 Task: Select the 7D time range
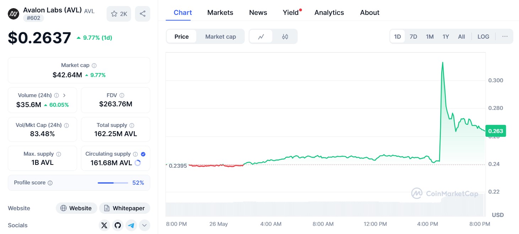[413, 37]
